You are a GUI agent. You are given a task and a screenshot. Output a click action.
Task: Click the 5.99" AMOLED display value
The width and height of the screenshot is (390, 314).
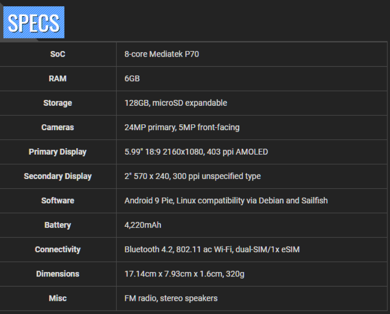coord(196,152)
